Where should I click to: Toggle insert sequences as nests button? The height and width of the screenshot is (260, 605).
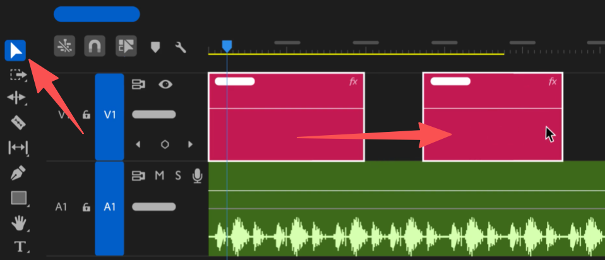pyautogui.click(x=64, y=47)
